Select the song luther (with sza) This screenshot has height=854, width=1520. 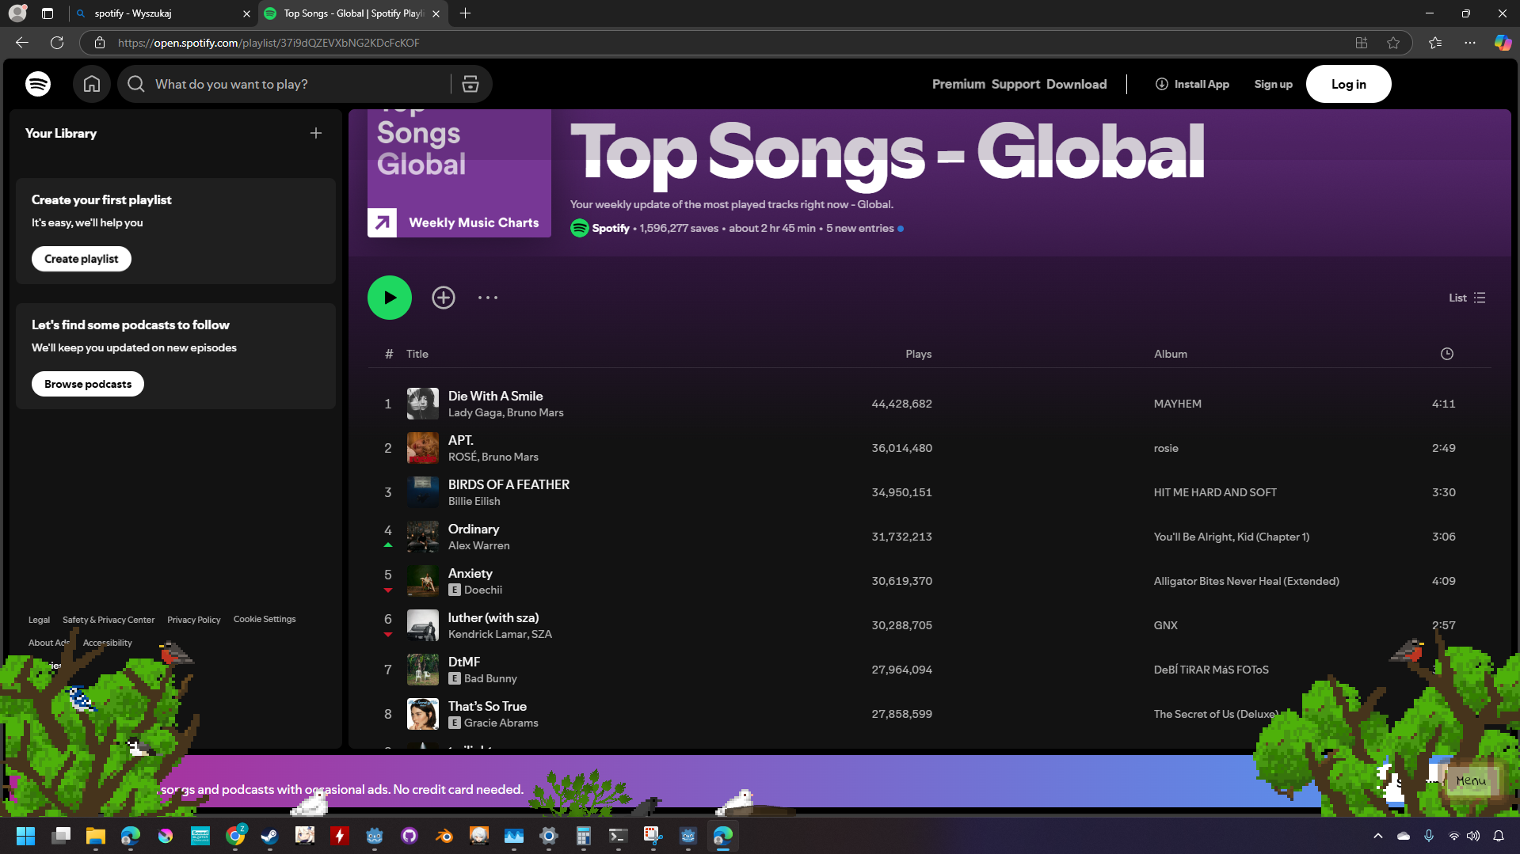click(x=493, y=617)
